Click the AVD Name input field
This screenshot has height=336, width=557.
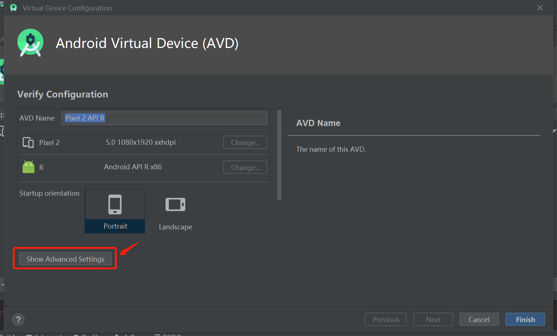164,118
